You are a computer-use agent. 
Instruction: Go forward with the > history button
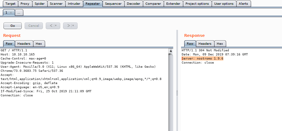pos(68,26)
